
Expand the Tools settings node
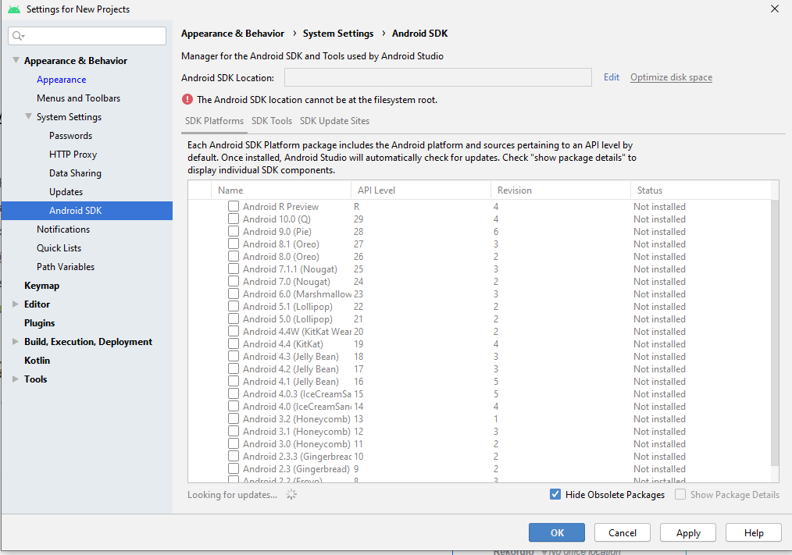point(16,379)
